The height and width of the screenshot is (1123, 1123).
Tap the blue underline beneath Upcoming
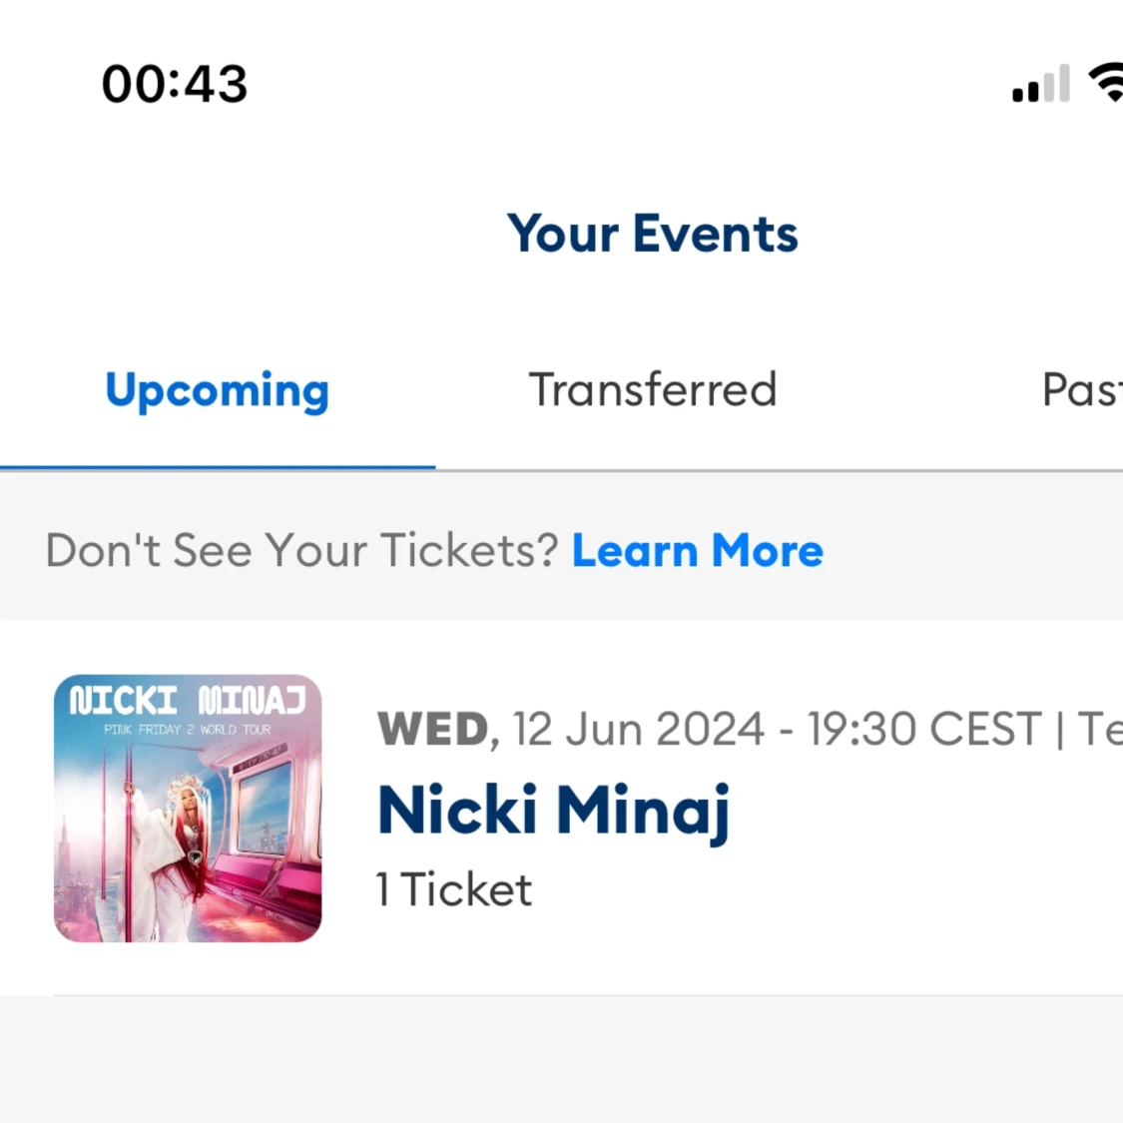click(x=218, y=467)
